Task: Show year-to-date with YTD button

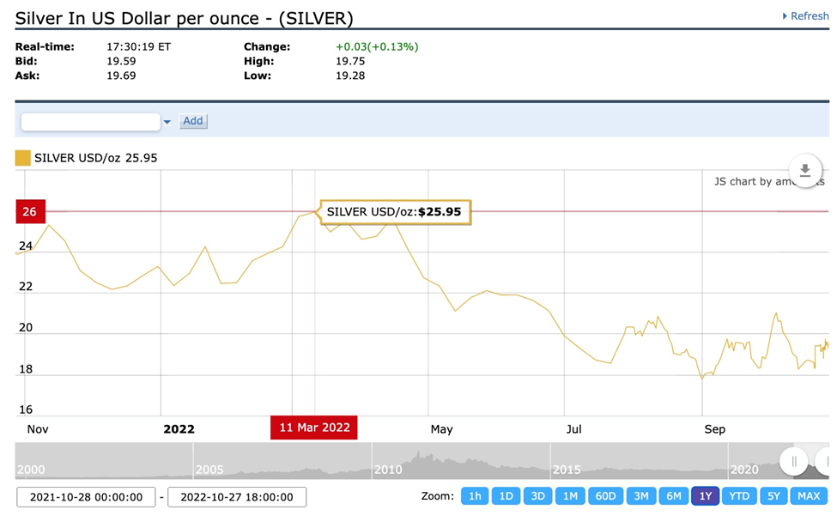Action: 739,496
